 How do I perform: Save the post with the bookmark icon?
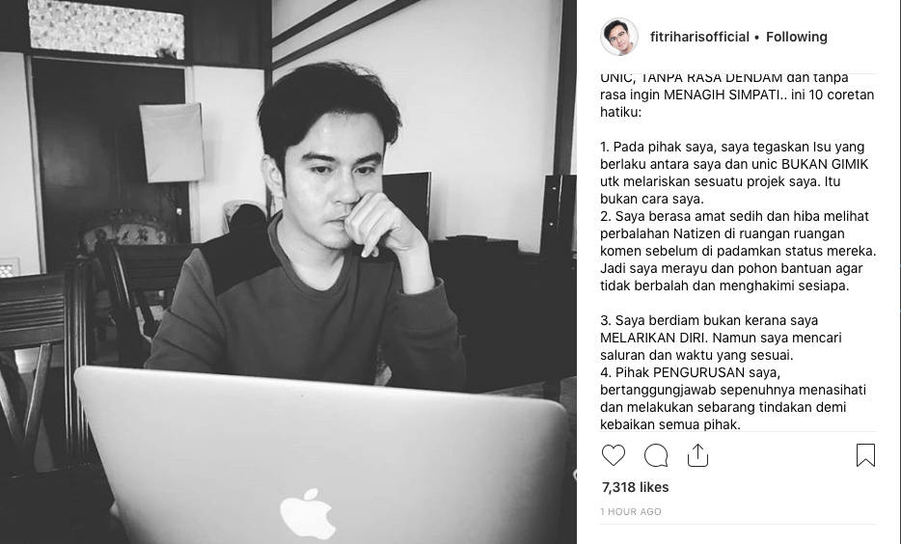[x=865, y=455]
